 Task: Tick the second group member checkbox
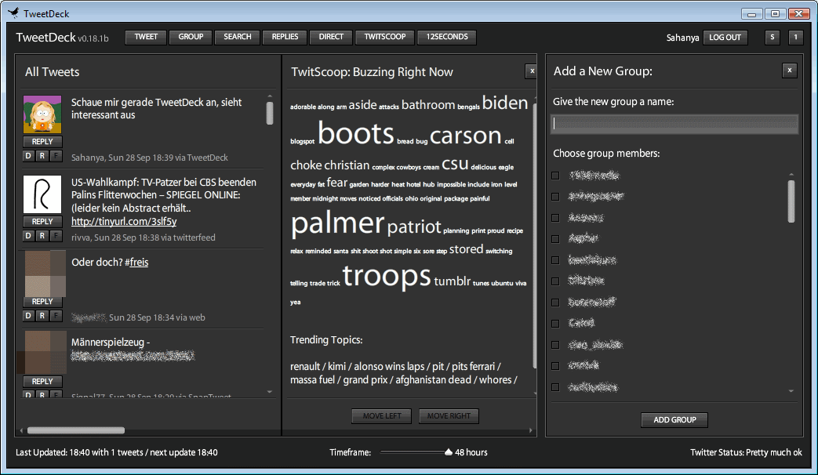555,197
